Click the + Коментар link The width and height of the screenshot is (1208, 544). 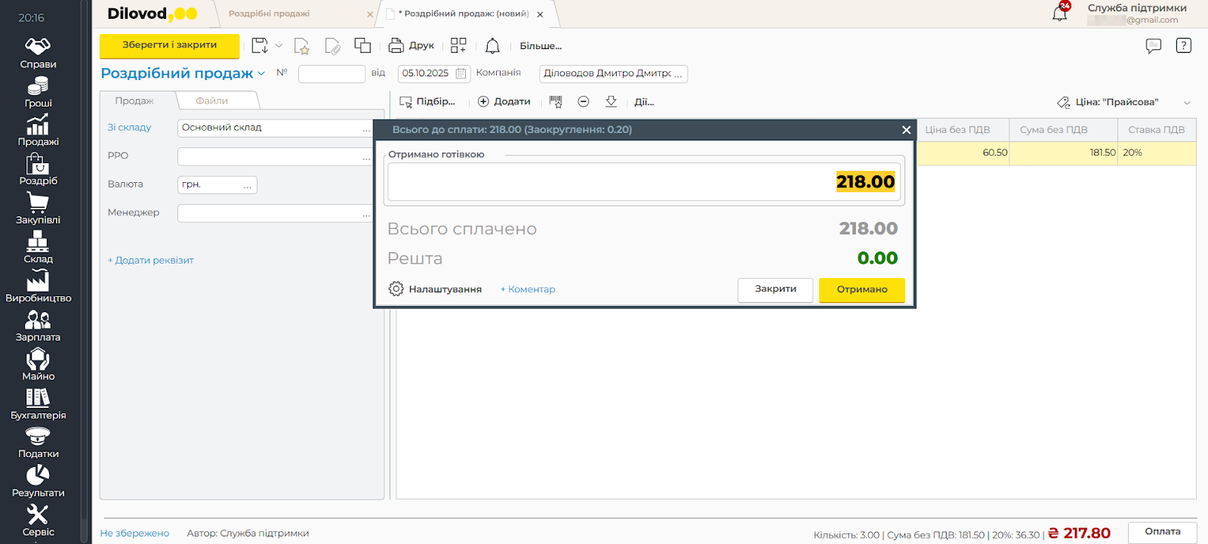528,289
